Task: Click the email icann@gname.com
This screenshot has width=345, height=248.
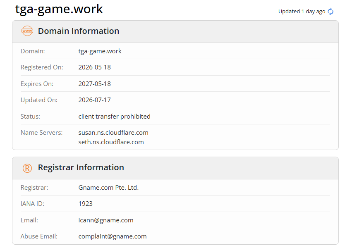Action: 106,220
